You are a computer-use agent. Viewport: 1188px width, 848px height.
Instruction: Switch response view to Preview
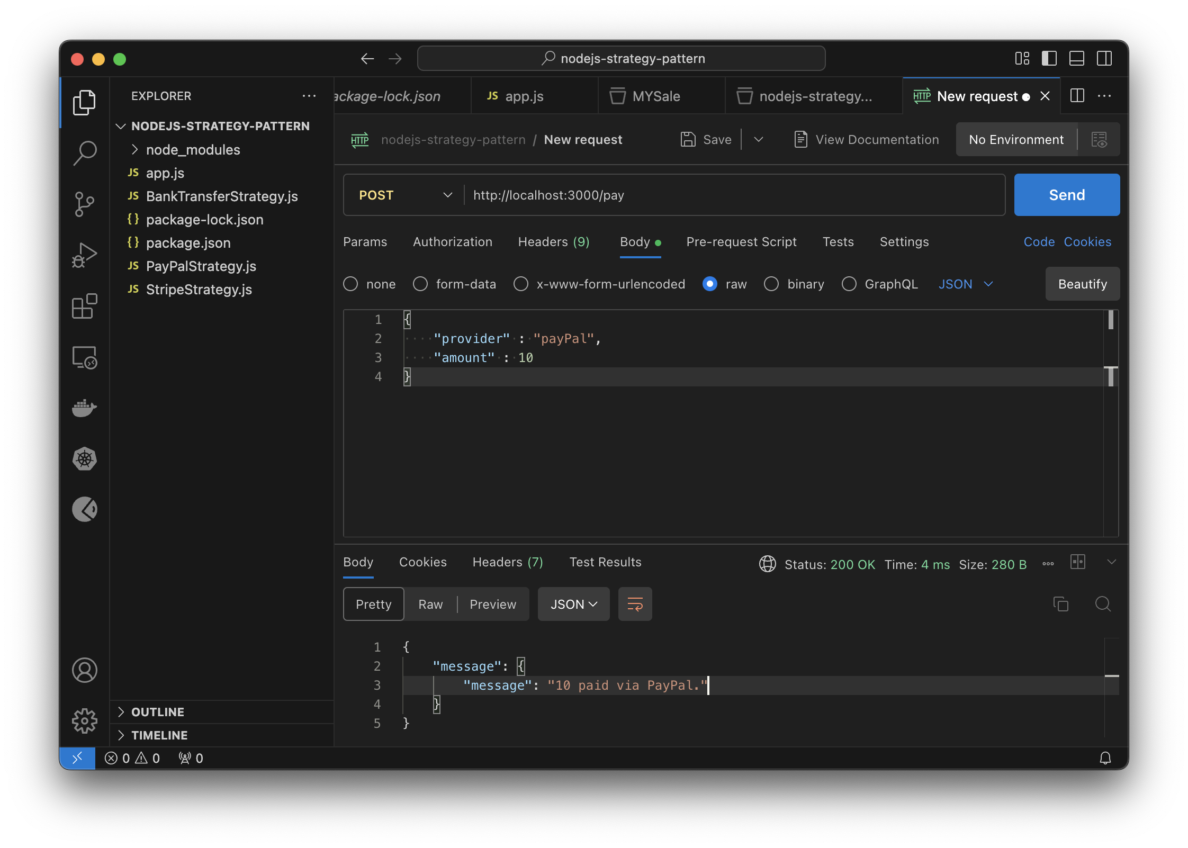(x=493, y=604)
